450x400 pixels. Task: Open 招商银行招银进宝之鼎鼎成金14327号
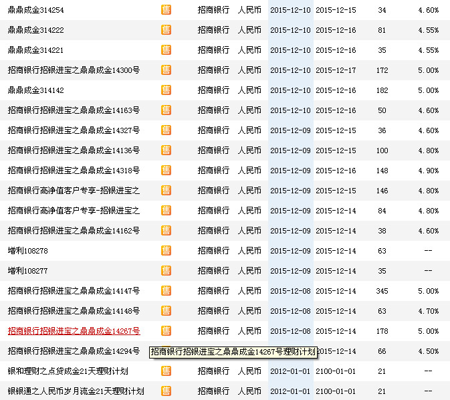pos(74,130)
